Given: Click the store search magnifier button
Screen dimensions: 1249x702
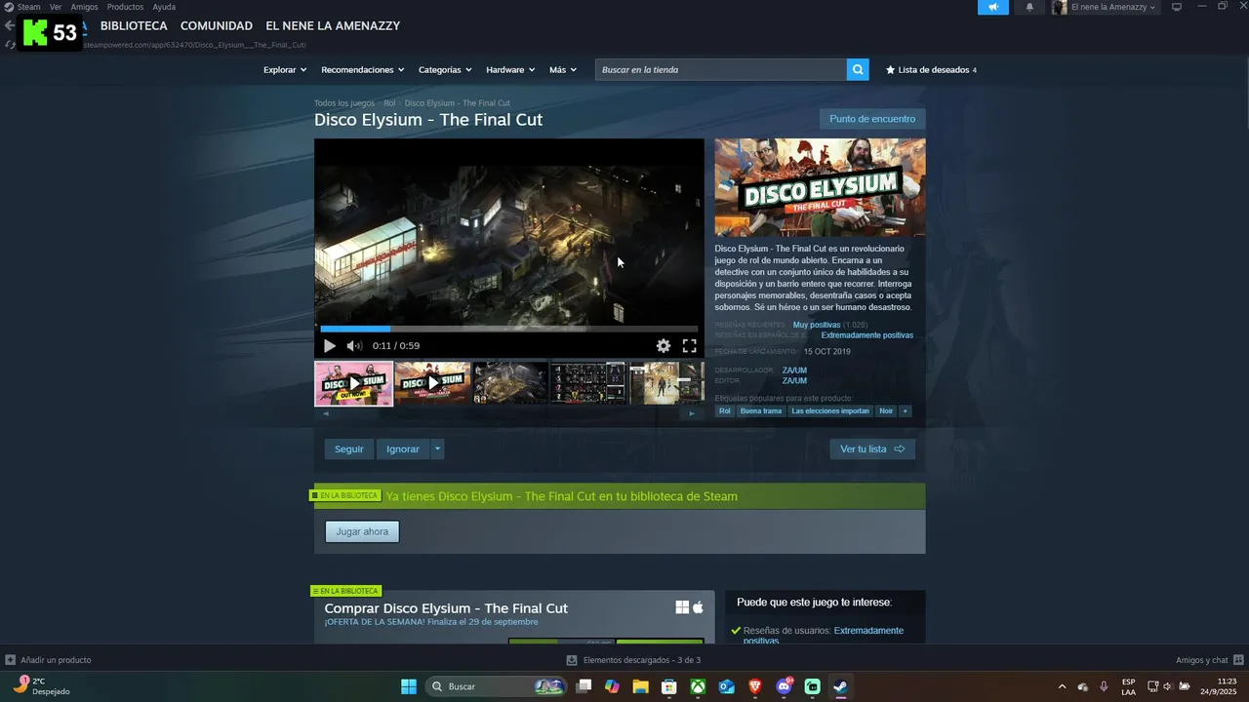Looking at the screenshot, I should (x=858, y=69).
